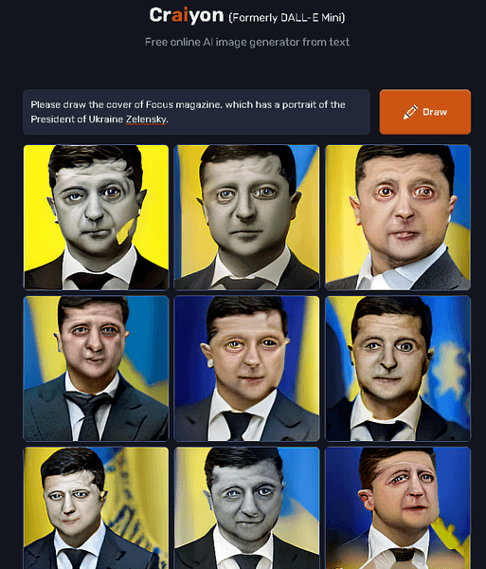The height and width of the screenshot is (569, 486).
Task: Open bottom-middle grayscale portrait with blue eyes
Action: (x=247, y=508)
